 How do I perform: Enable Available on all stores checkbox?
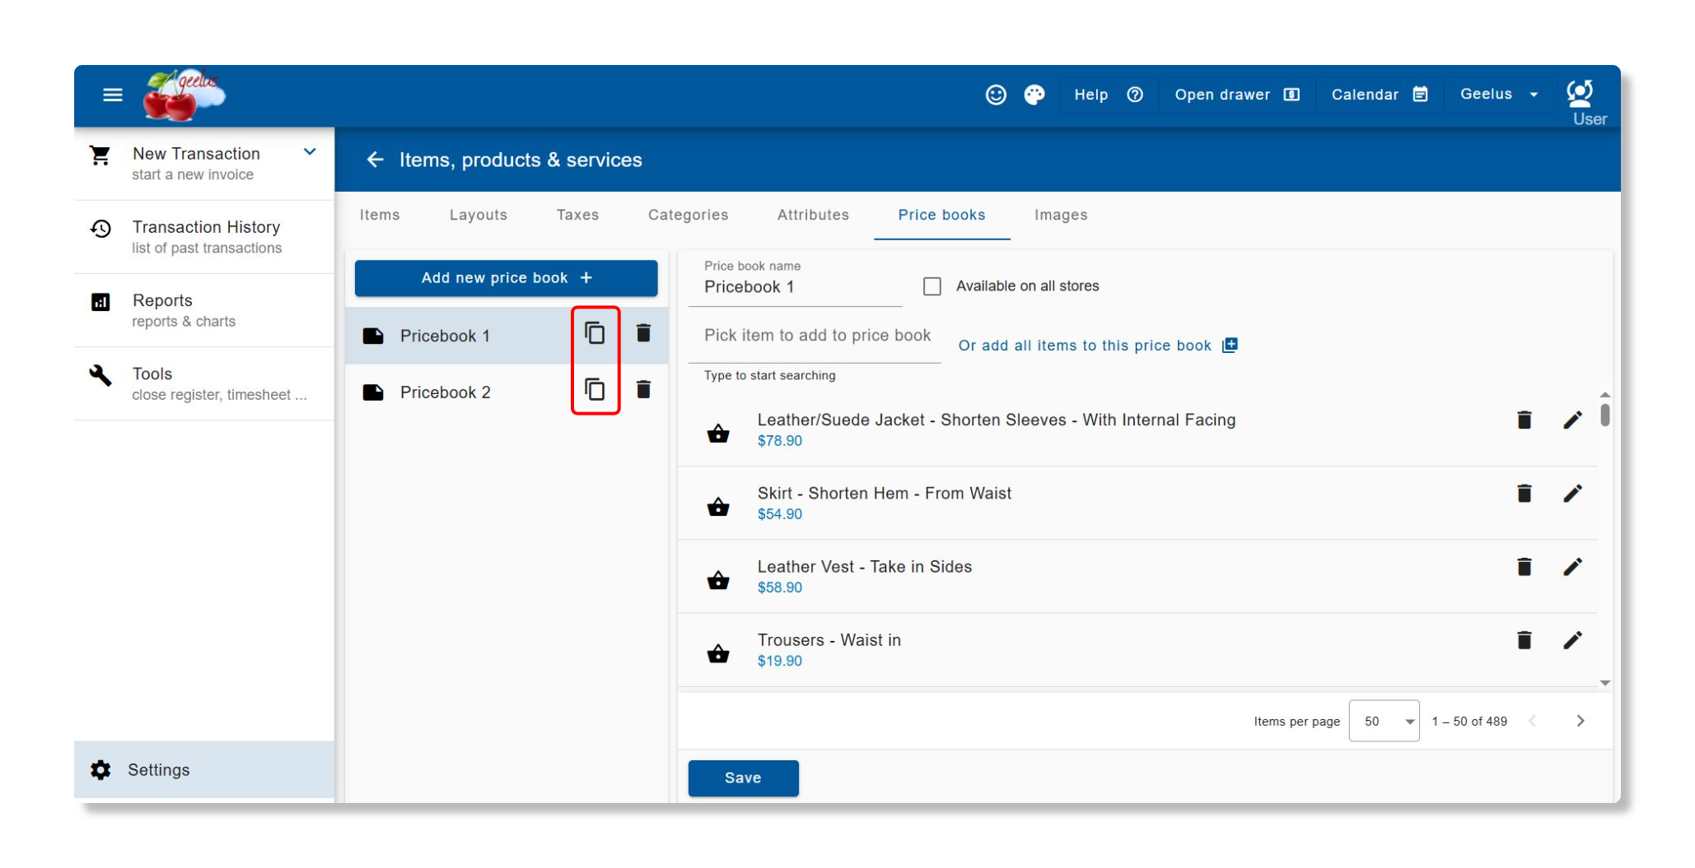click(932, 286)
